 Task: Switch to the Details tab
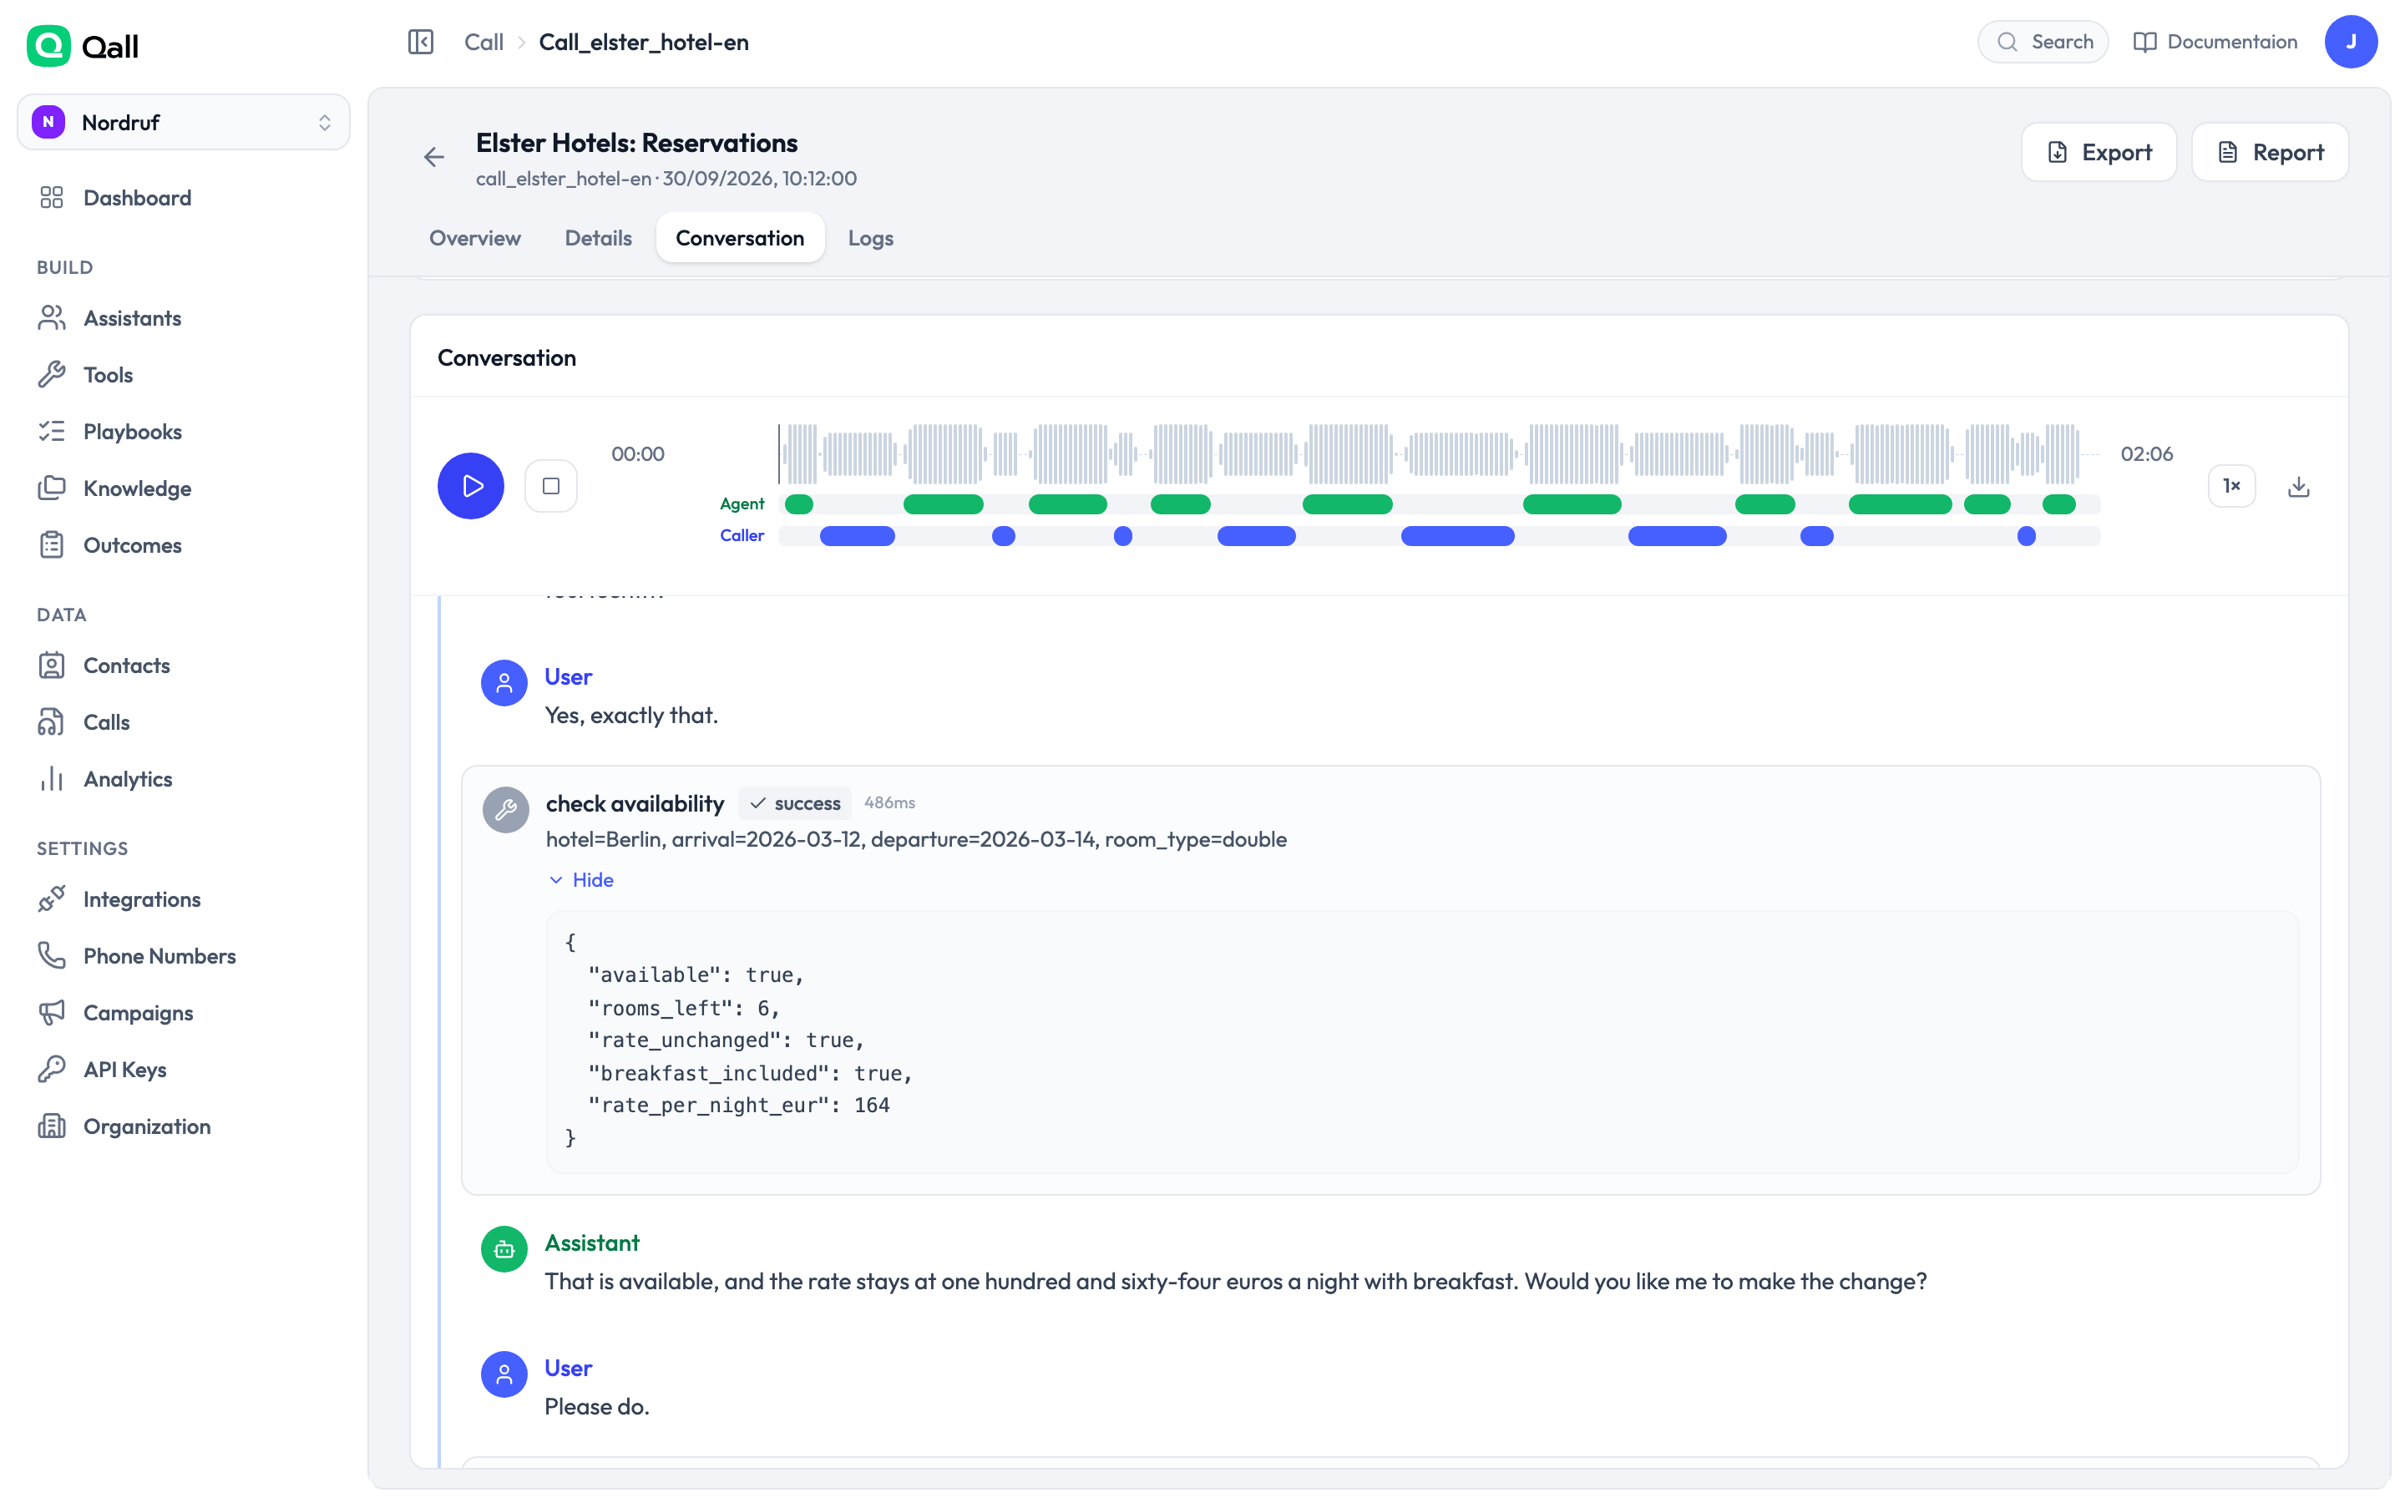coord(598,238)
